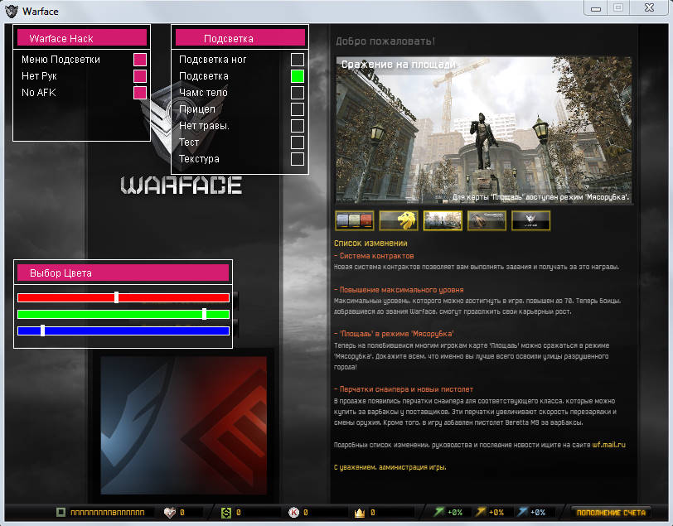Click the green arrow boost icon
Image resolution: width=673 pixels, height=526 pixels.
click(439, 512)
